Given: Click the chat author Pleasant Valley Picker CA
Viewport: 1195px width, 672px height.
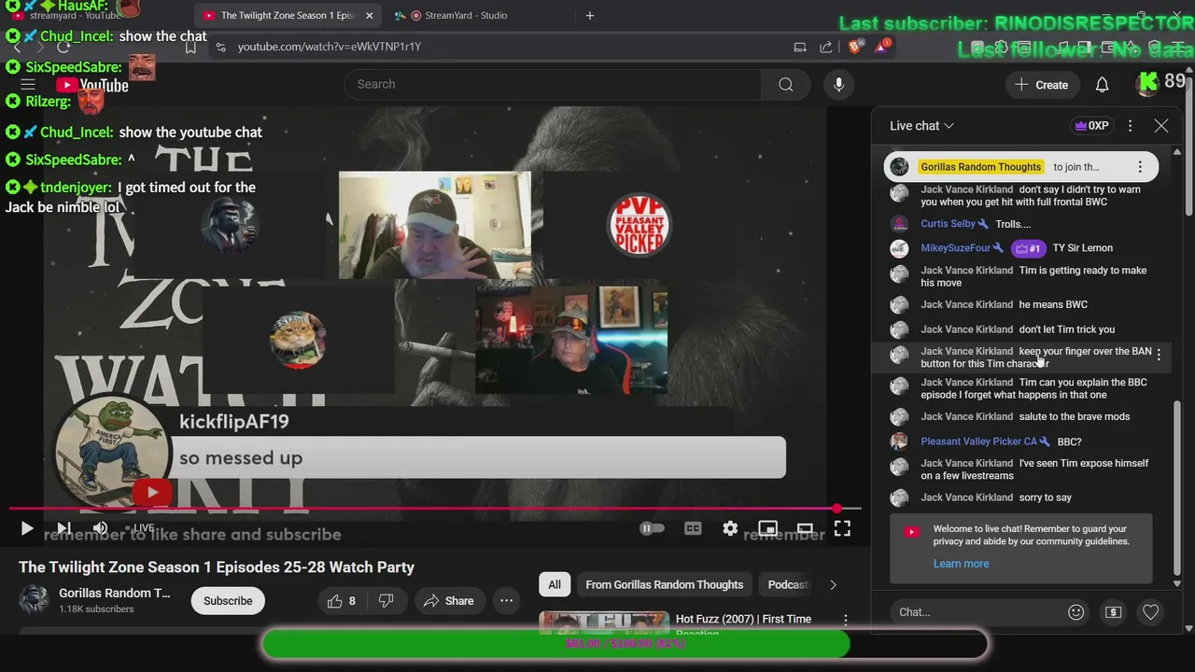Looking at the screenshot, I should click(x=978, y=441).
